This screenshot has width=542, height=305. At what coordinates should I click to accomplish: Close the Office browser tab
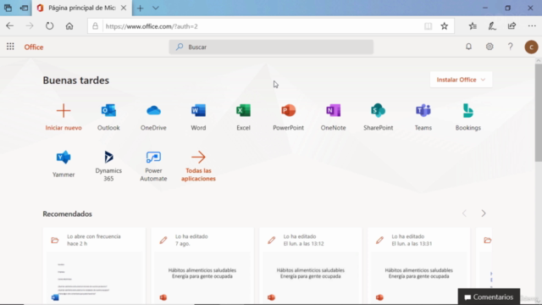coord(124,8)
